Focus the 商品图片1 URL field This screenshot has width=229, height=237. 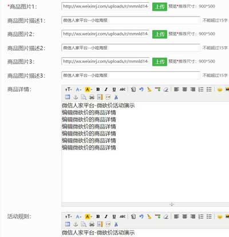(105, 6)
